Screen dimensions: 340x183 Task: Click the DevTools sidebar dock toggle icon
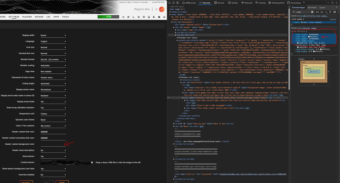click(178, 3)
